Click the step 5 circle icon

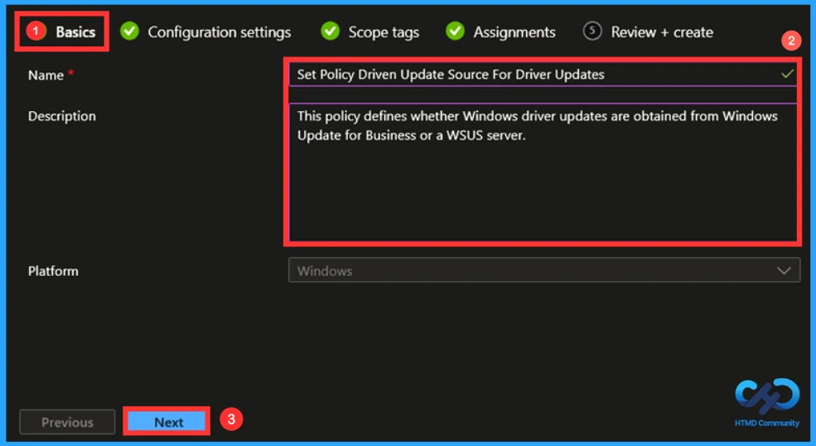pos(592,32)
